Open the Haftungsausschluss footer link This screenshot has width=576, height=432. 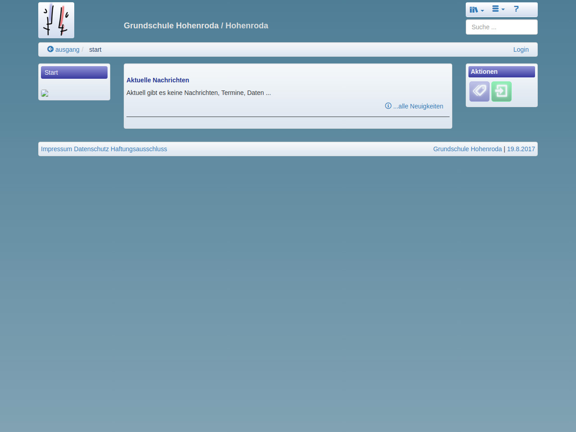[139, 149]
